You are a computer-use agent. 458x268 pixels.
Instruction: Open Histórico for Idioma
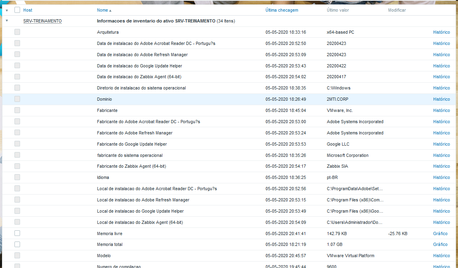[441, 177]
